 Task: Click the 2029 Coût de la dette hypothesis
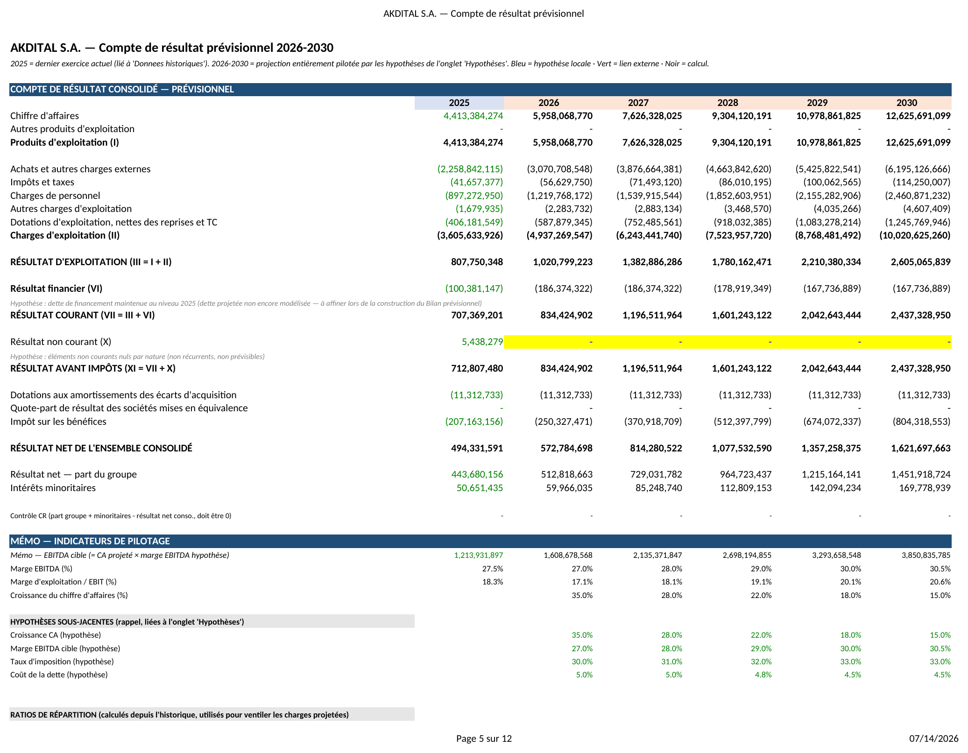click(853, 675)
